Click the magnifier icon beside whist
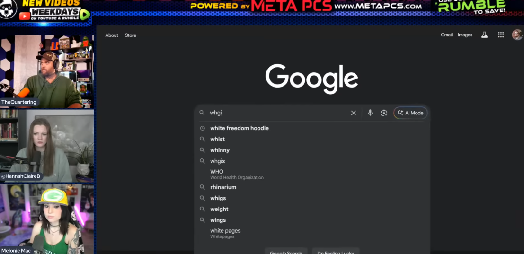 [x=202, y=139]
